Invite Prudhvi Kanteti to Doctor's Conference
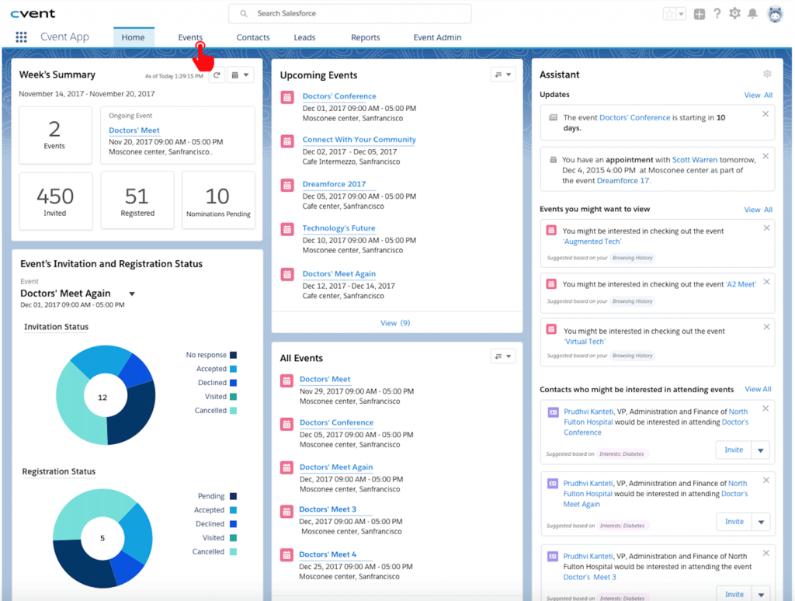 pos(734,450)
